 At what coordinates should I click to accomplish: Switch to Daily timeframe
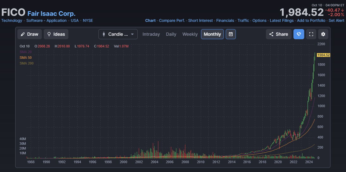click(x=171, y=34)
